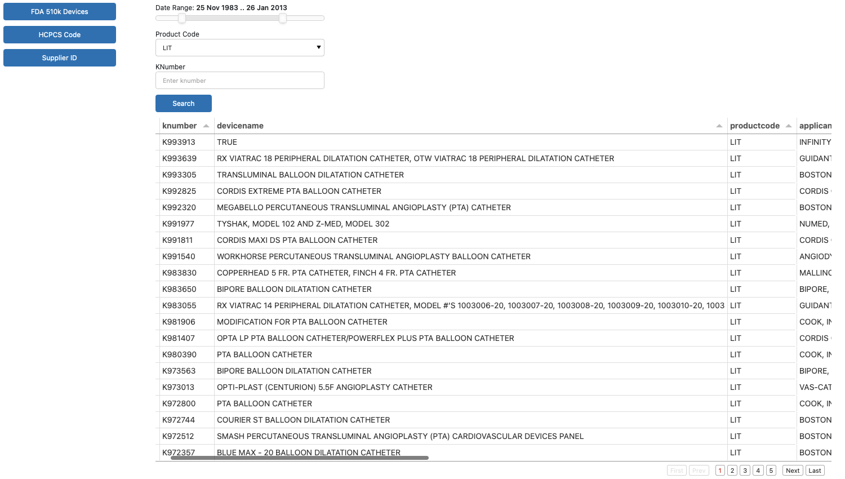Click the start date slider handle
845x479 pixels.
click(182, 18)
